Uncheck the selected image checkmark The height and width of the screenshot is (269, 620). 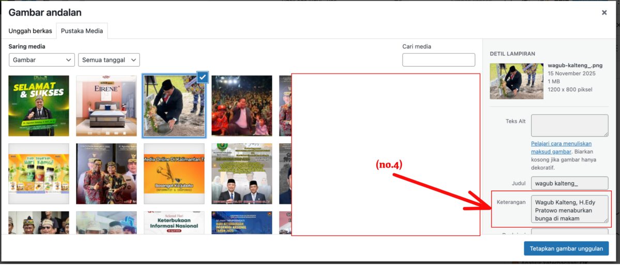pyautogui.click(x=203, y=78)
